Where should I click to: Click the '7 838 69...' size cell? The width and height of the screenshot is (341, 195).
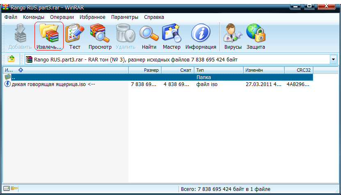144,84
